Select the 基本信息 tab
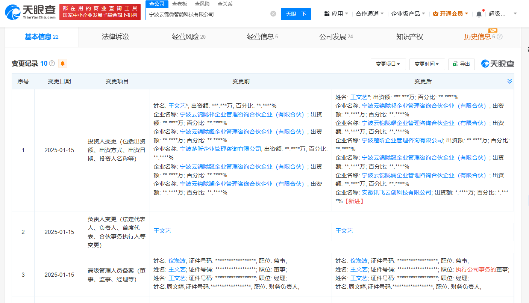 (42, 37)
